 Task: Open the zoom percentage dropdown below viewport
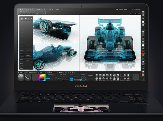pyautogui.click(x=22, y=72)
